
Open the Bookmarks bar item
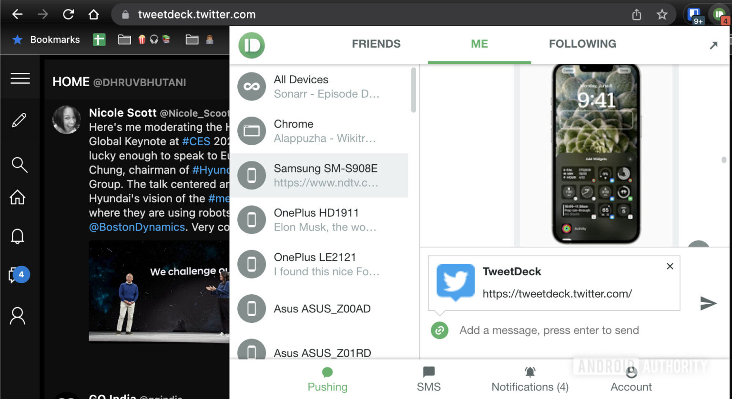[x=46, y=40]
